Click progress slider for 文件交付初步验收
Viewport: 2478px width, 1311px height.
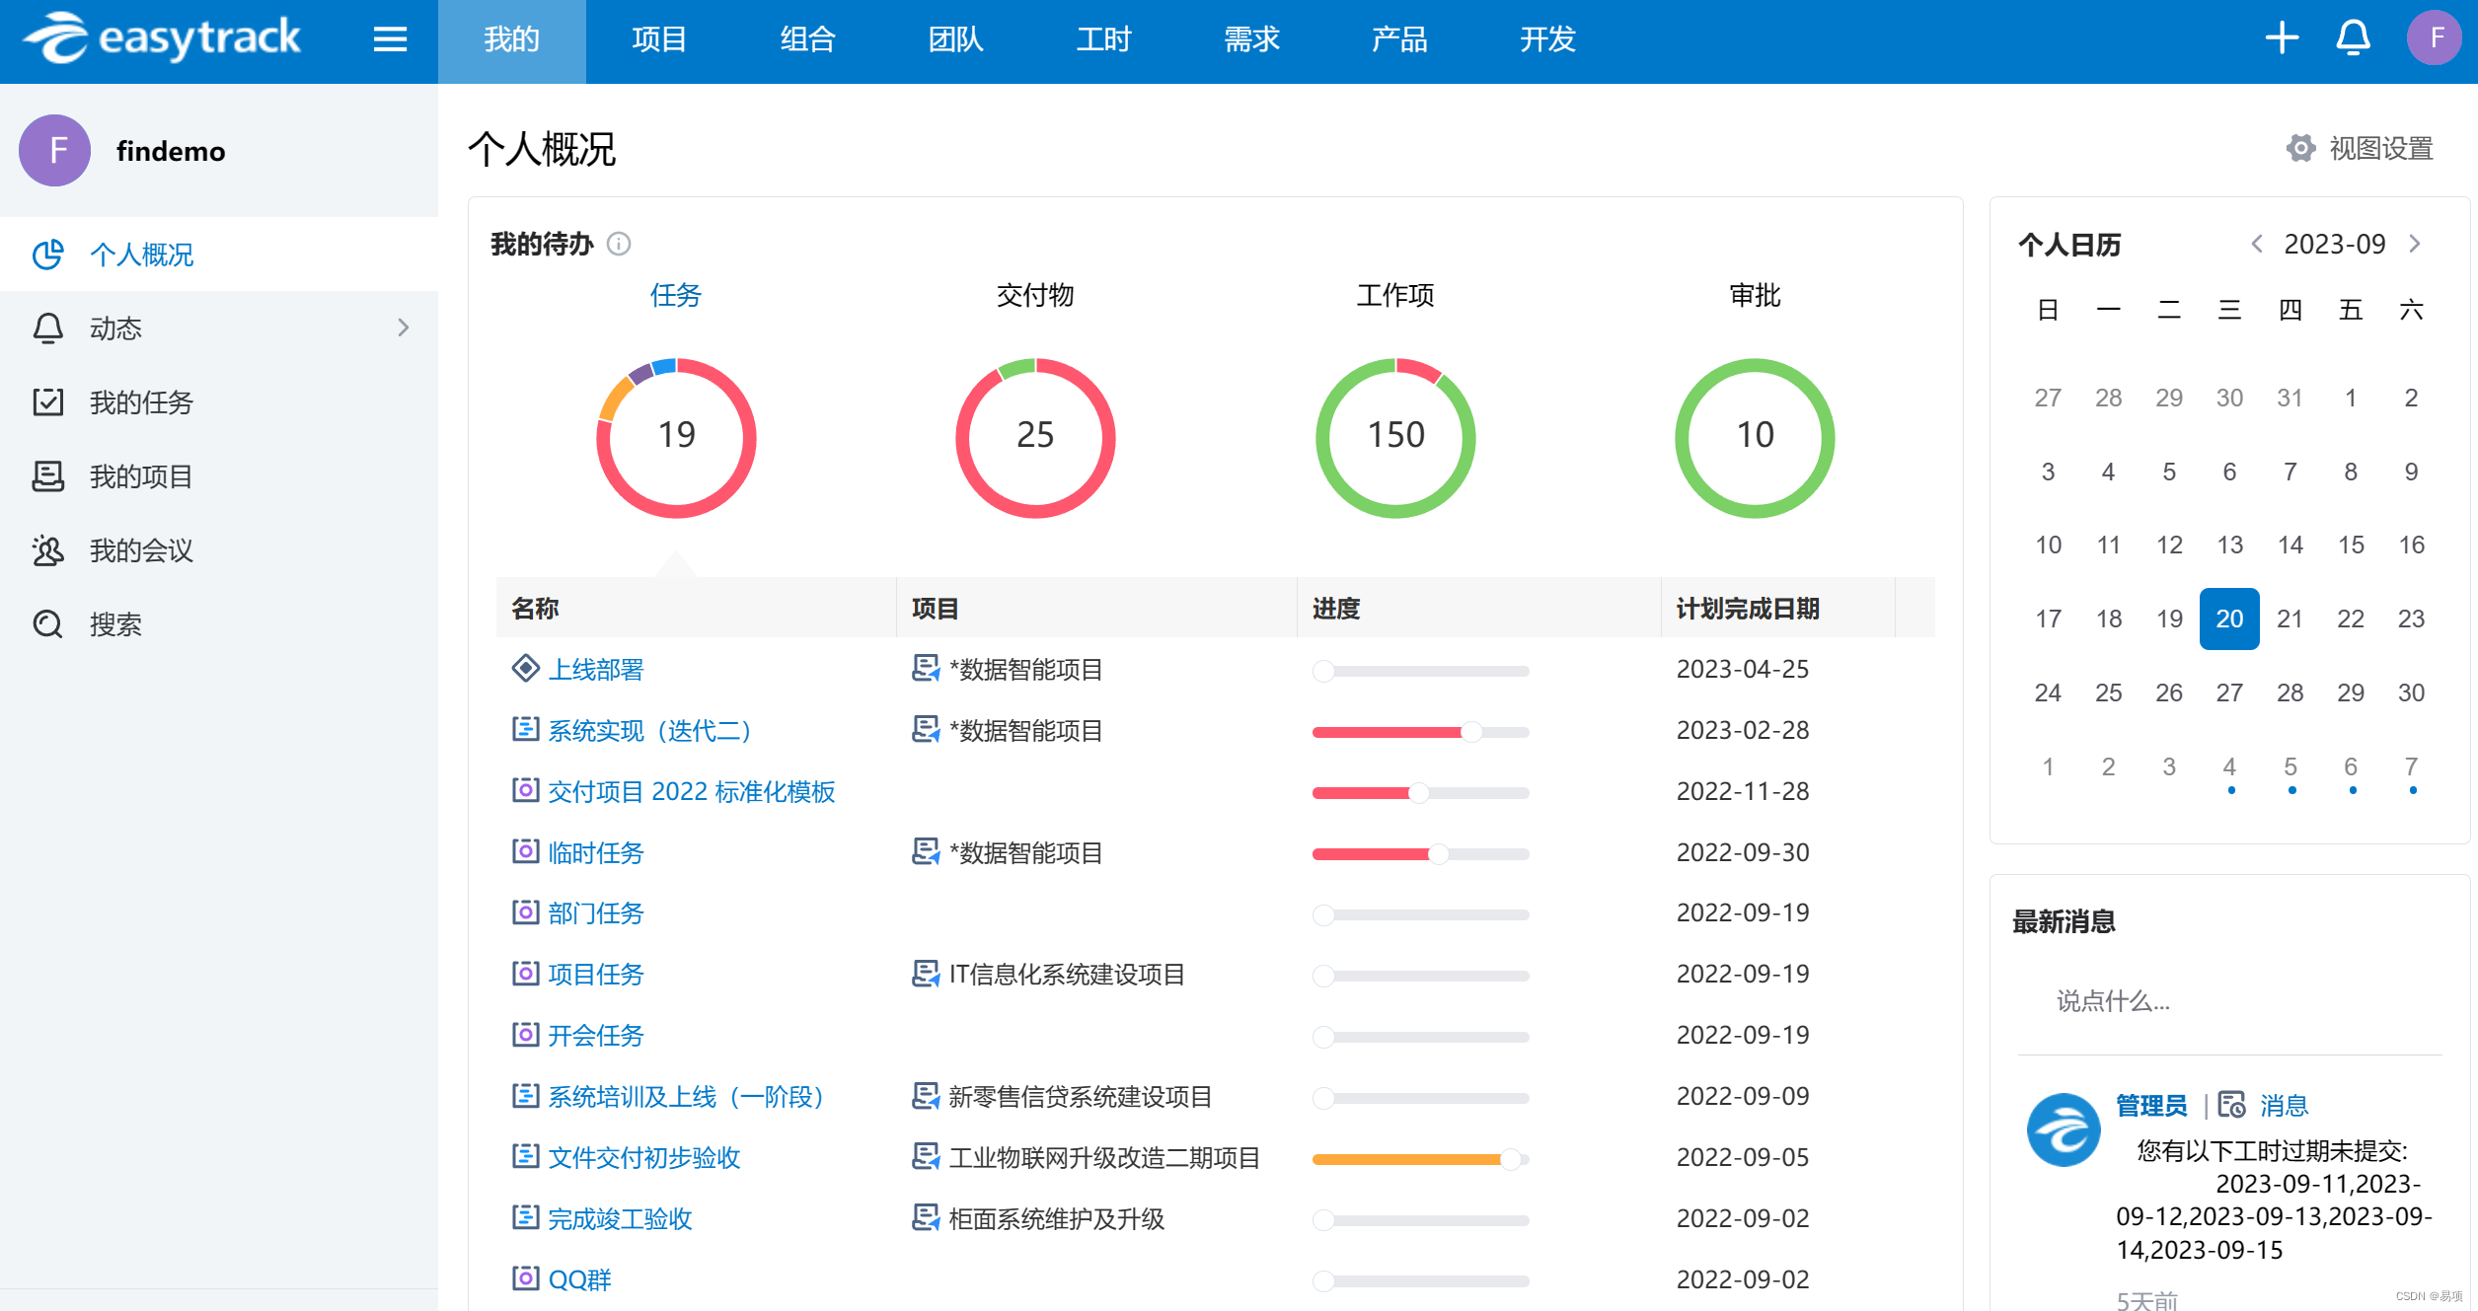[x=1420, y=1159]
